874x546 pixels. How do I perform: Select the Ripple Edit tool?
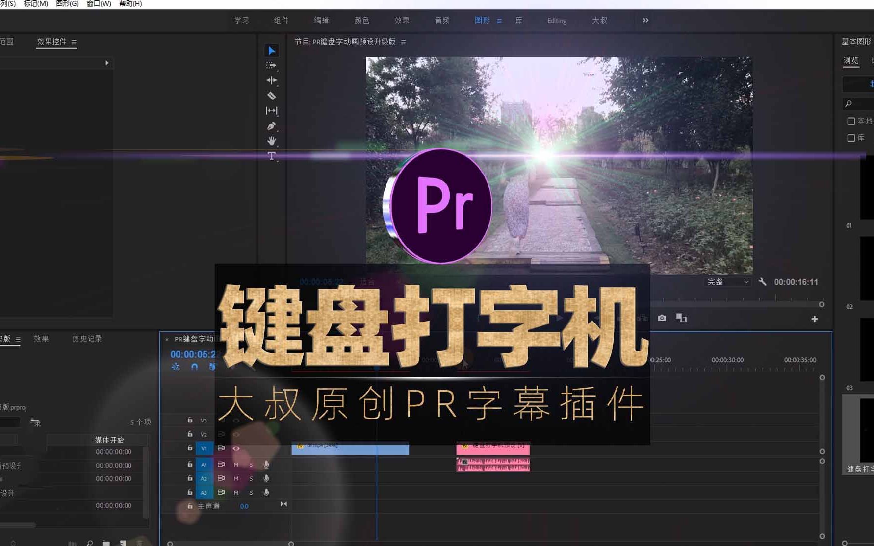click(271, 80)
